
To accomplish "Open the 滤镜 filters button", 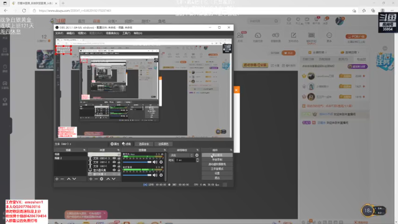I will coord(126,144).
